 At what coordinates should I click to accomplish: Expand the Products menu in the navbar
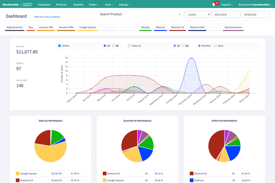[62, 5]
